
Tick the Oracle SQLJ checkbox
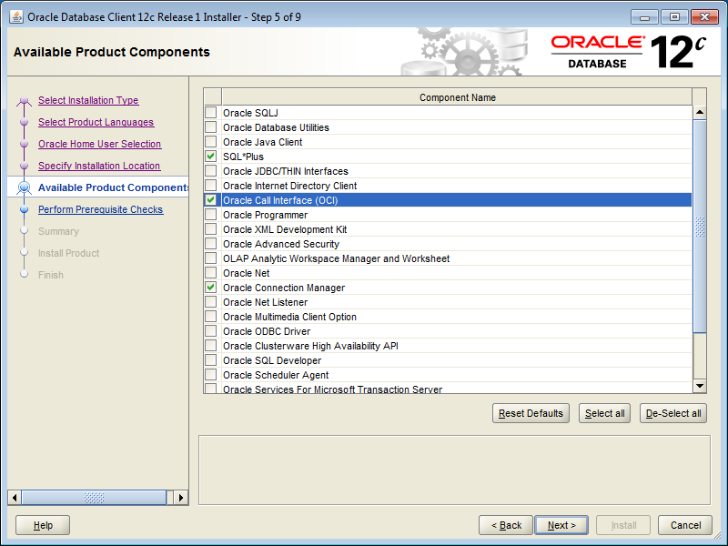211,112
